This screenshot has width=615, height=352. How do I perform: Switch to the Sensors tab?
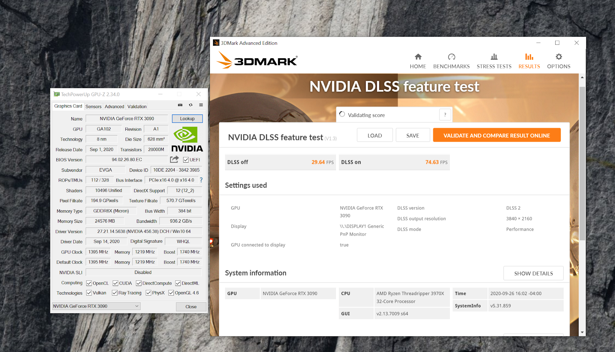click(93, 107)
